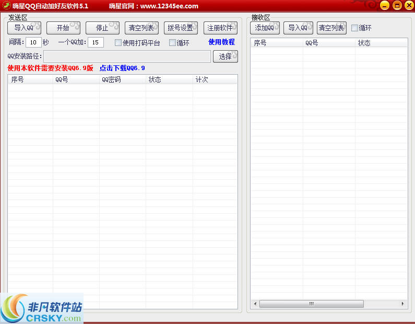Click the 状态 column header in send list
This screenshot has width=415, height=324.
point(169,79)
